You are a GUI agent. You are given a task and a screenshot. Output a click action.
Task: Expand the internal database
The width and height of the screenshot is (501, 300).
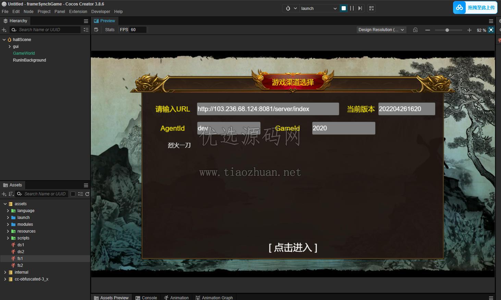pos(5,272)
